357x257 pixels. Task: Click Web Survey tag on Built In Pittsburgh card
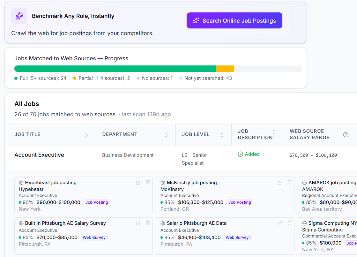point(94,238)
